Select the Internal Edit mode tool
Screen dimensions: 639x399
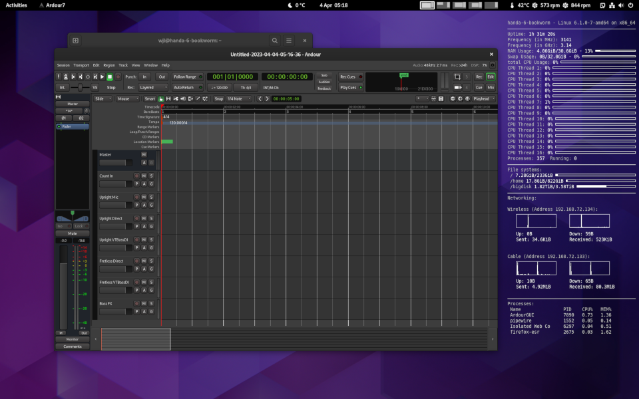(x=205, y=98)
